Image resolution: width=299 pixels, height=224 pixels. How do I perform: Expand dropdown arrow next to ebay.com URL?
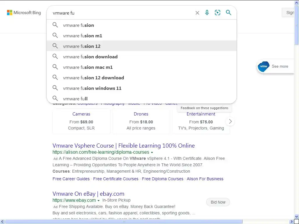pos(98,201)
